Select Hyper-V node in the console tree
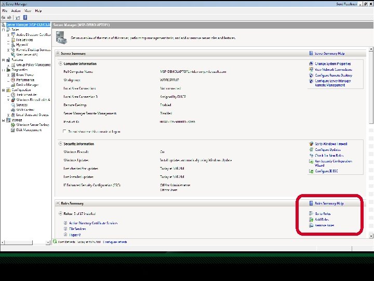 [22, 45]
